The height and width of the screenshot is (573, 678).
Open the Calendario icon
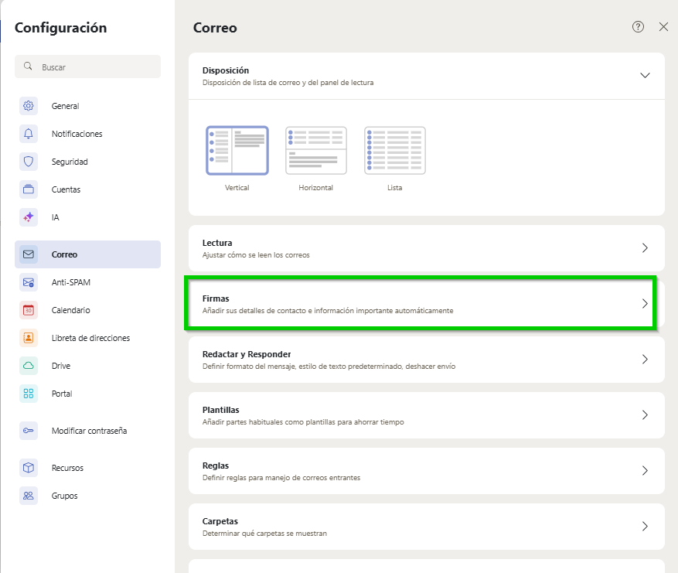29,310
